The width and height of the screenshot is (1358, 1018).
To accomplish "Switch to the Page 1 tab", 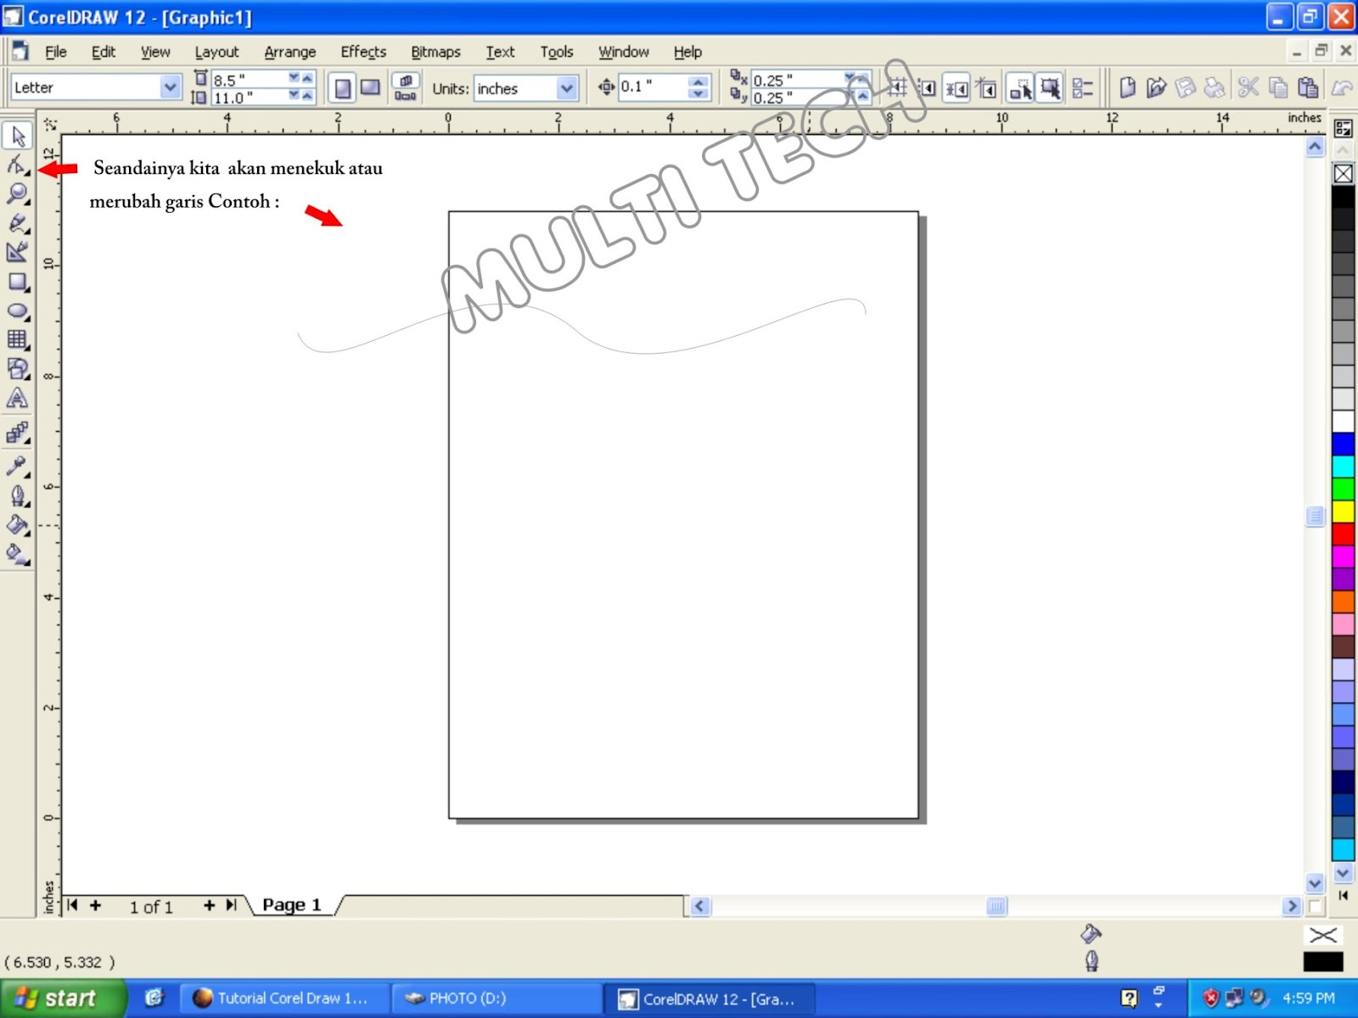I will (x=292, y=905).
